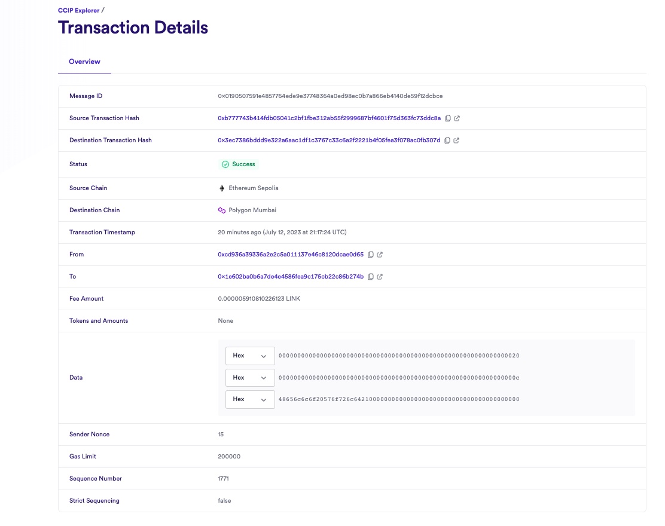The width and height of the screenshot is (665, 526).
Task: Click the Source Transaction Hash label
Action: click(104, 118)
